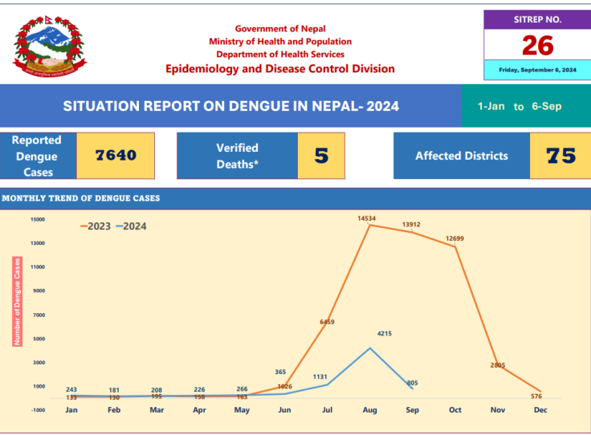Click the 1000 y-axis label

39,386
